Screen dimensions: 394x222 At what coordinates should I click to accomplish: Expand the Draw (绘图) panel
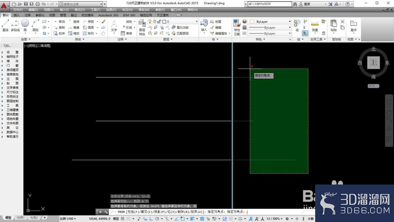coord(26,39)
